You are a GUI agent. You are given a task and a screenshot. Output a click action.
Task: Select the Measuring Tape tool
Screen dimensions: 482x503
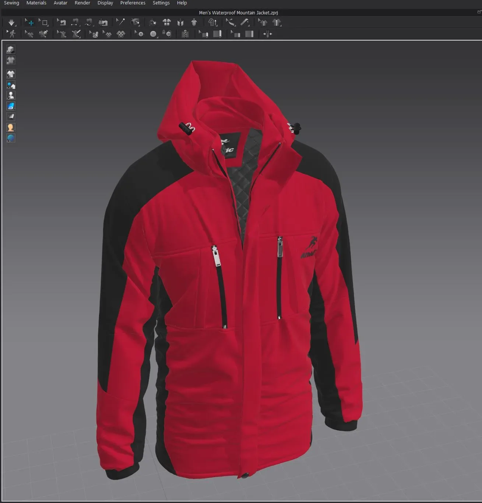[x=244, y=22]
